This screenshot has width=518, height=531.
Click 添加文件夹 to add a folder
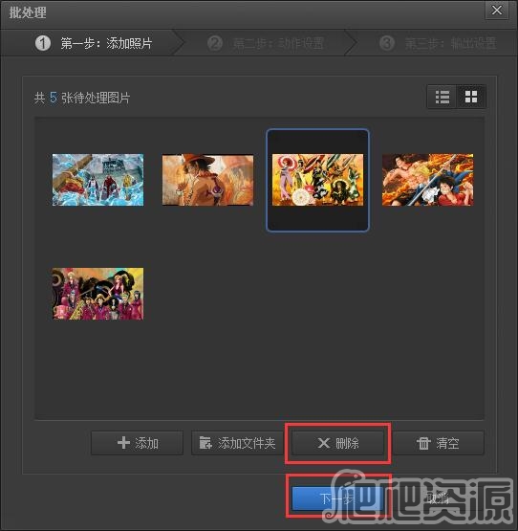(237, 443)
